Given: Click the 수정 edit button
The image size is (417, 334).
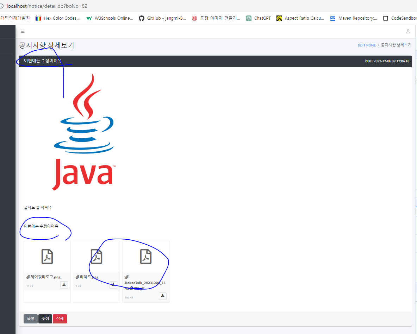Looking at the screenshot, I should tap(45, 319).
